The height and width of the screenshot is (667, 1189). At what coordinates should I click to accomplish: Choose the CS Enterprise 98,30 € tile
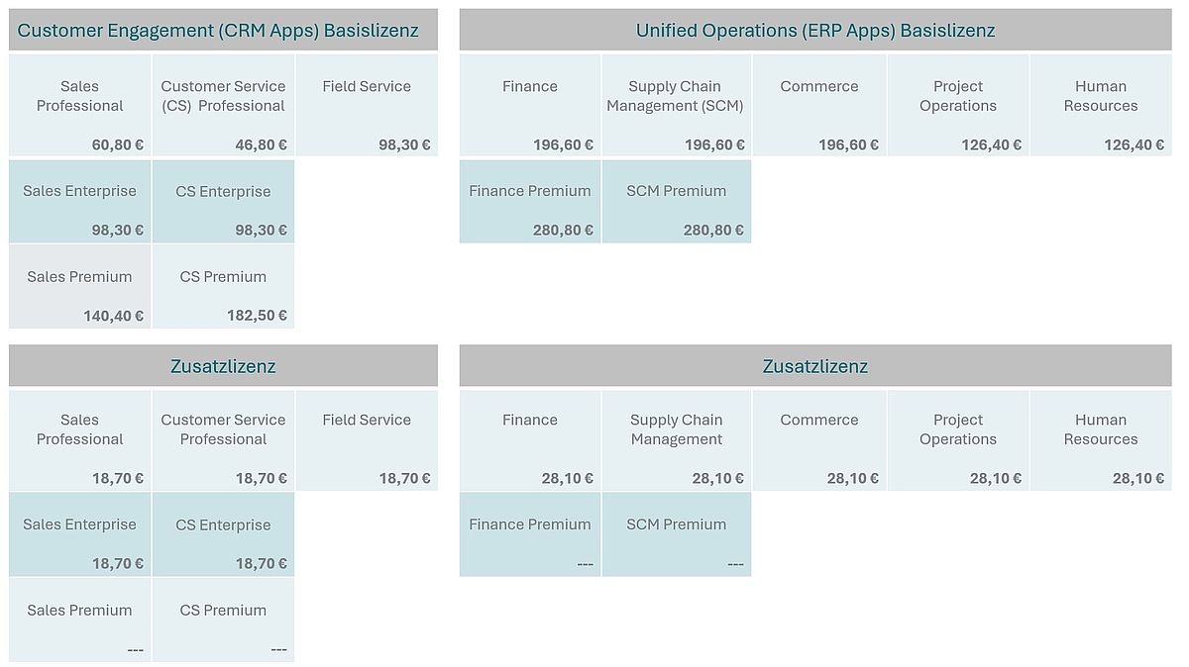tap(223, 202)
